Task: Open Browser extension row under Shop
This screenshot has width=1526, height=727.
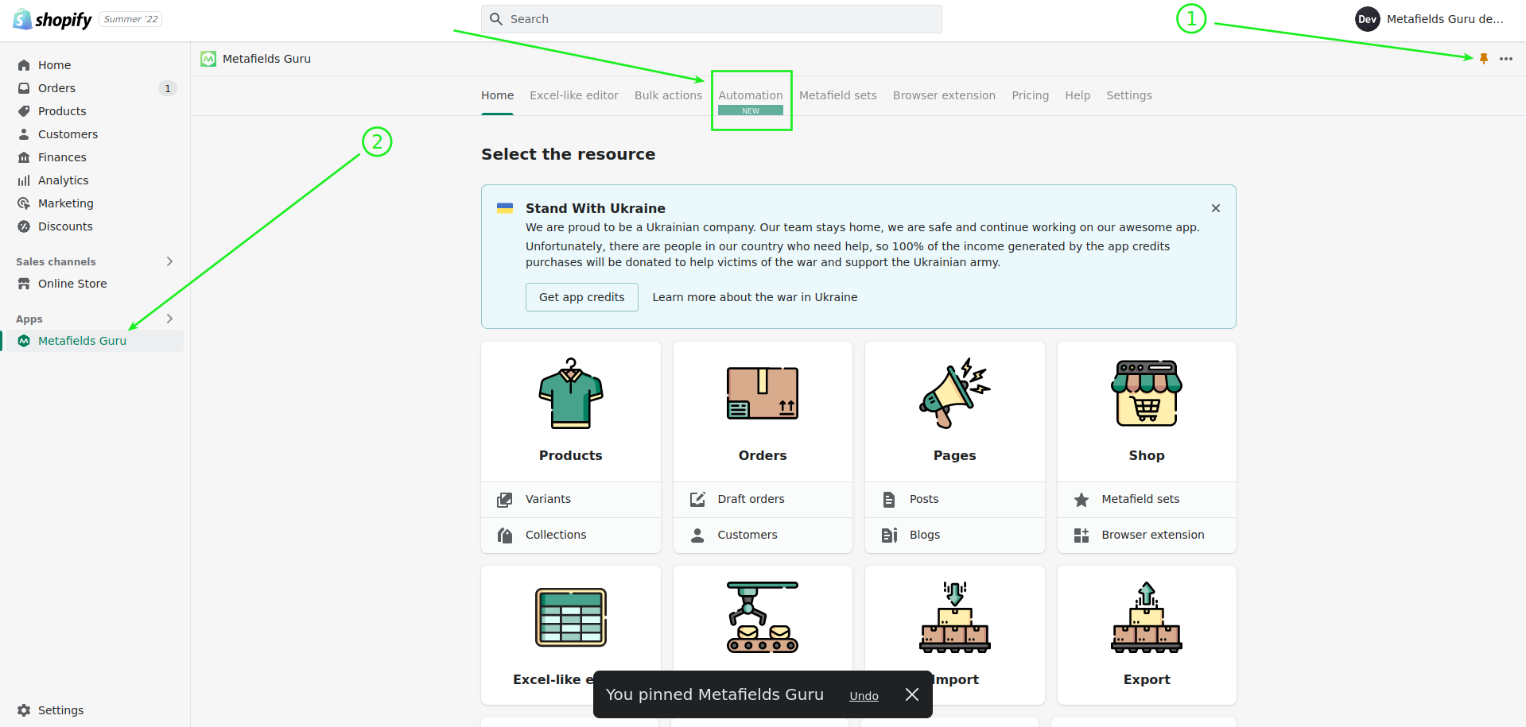Action: (1147, 535)
